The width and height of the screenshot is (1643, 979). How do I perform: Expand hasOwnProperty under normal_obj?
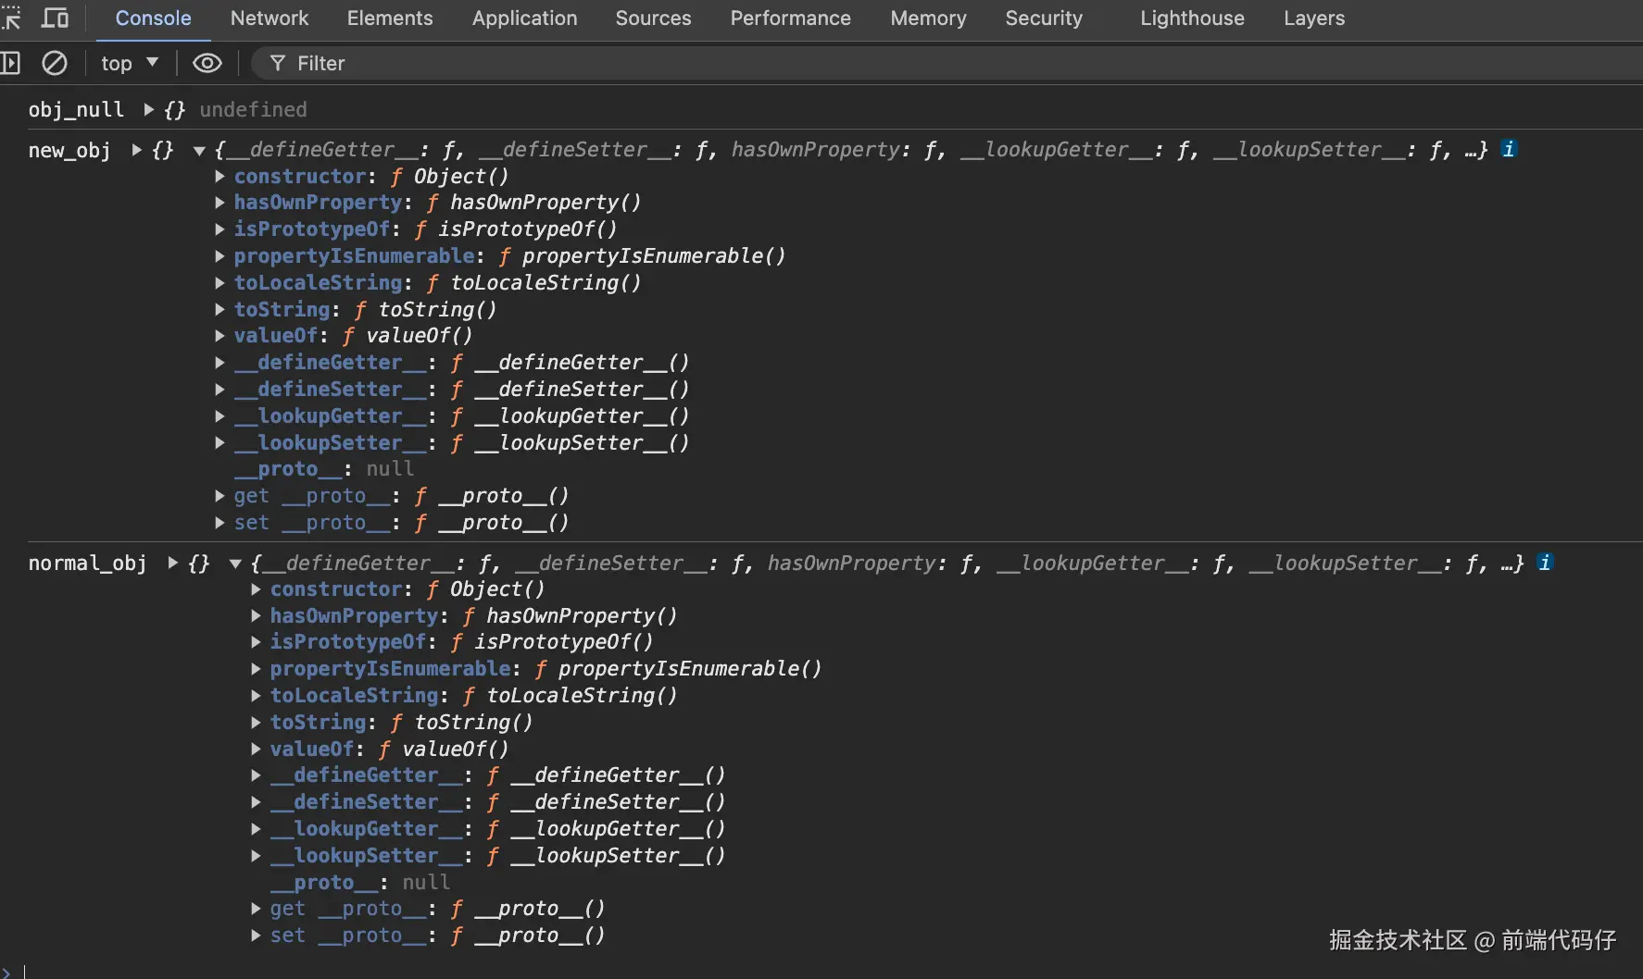pos(256,615)
